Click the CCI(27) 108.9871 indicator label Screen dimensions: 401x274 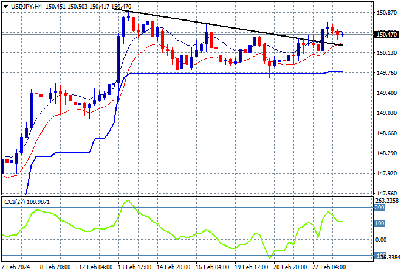(x=27, y=202)
